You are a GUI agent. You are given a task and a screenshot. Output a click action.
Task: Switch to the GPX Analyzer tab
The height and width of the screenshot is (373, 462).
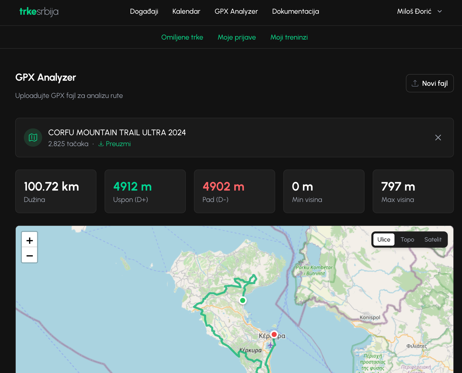click(x=236, y=11)
